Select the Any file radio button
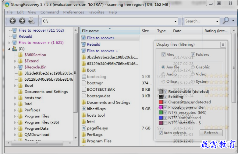 (163, 67)
